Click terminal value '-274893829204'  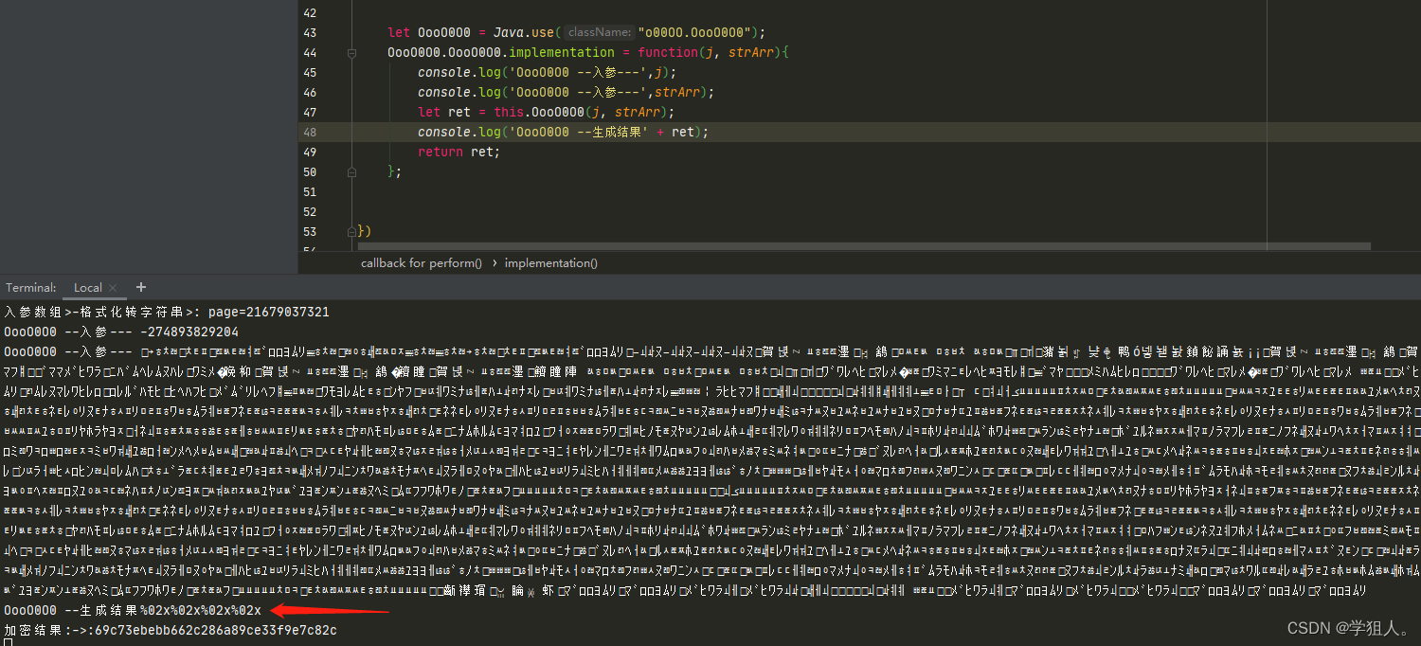click(189, 332)
